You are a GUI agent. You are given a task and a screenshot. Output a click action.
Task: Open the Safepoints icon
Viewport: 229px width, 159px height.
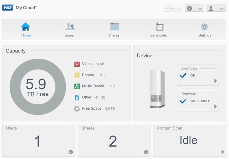click(x=159, y=27)
